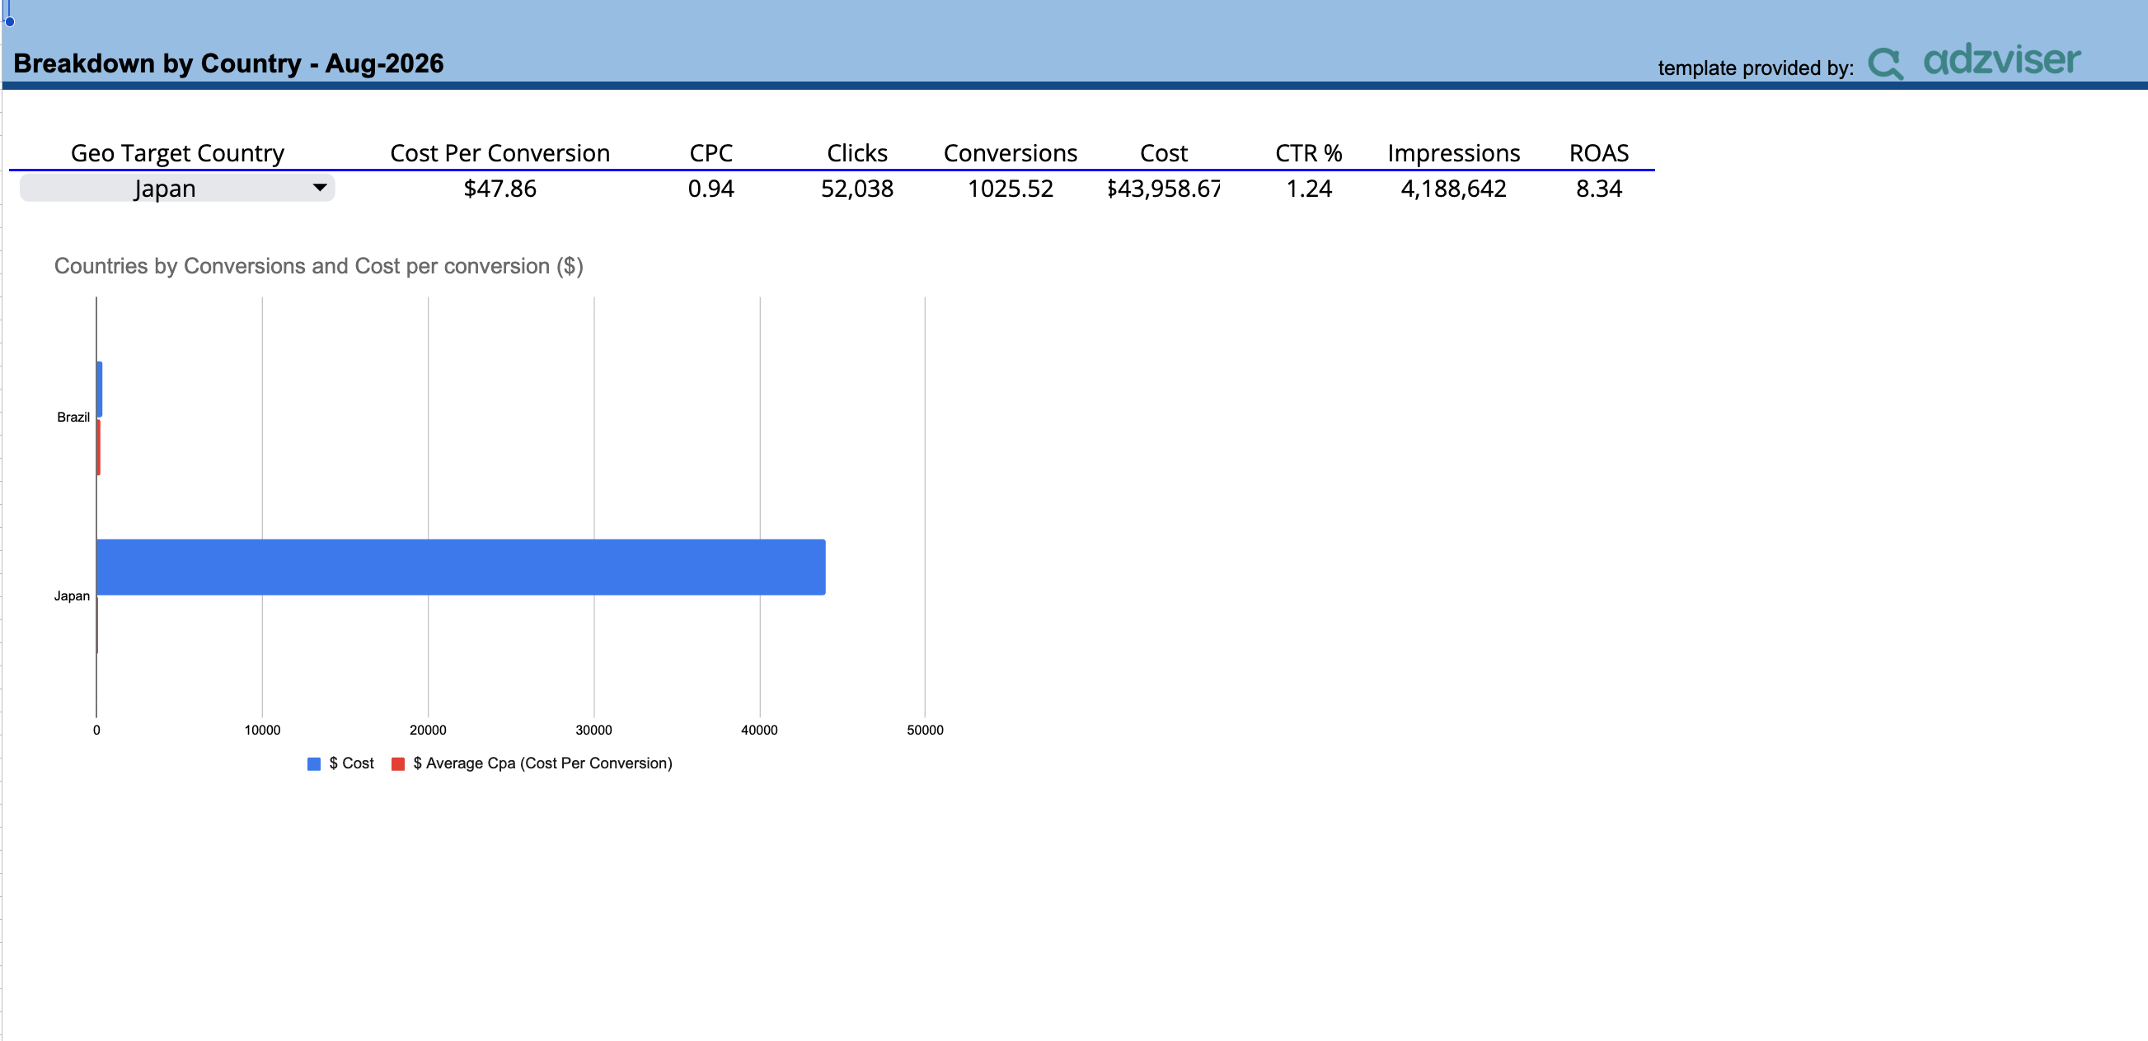
Task: Select the 'Geo Target Country' header cell
Action: pyautogui.click(x=177, y=153)
